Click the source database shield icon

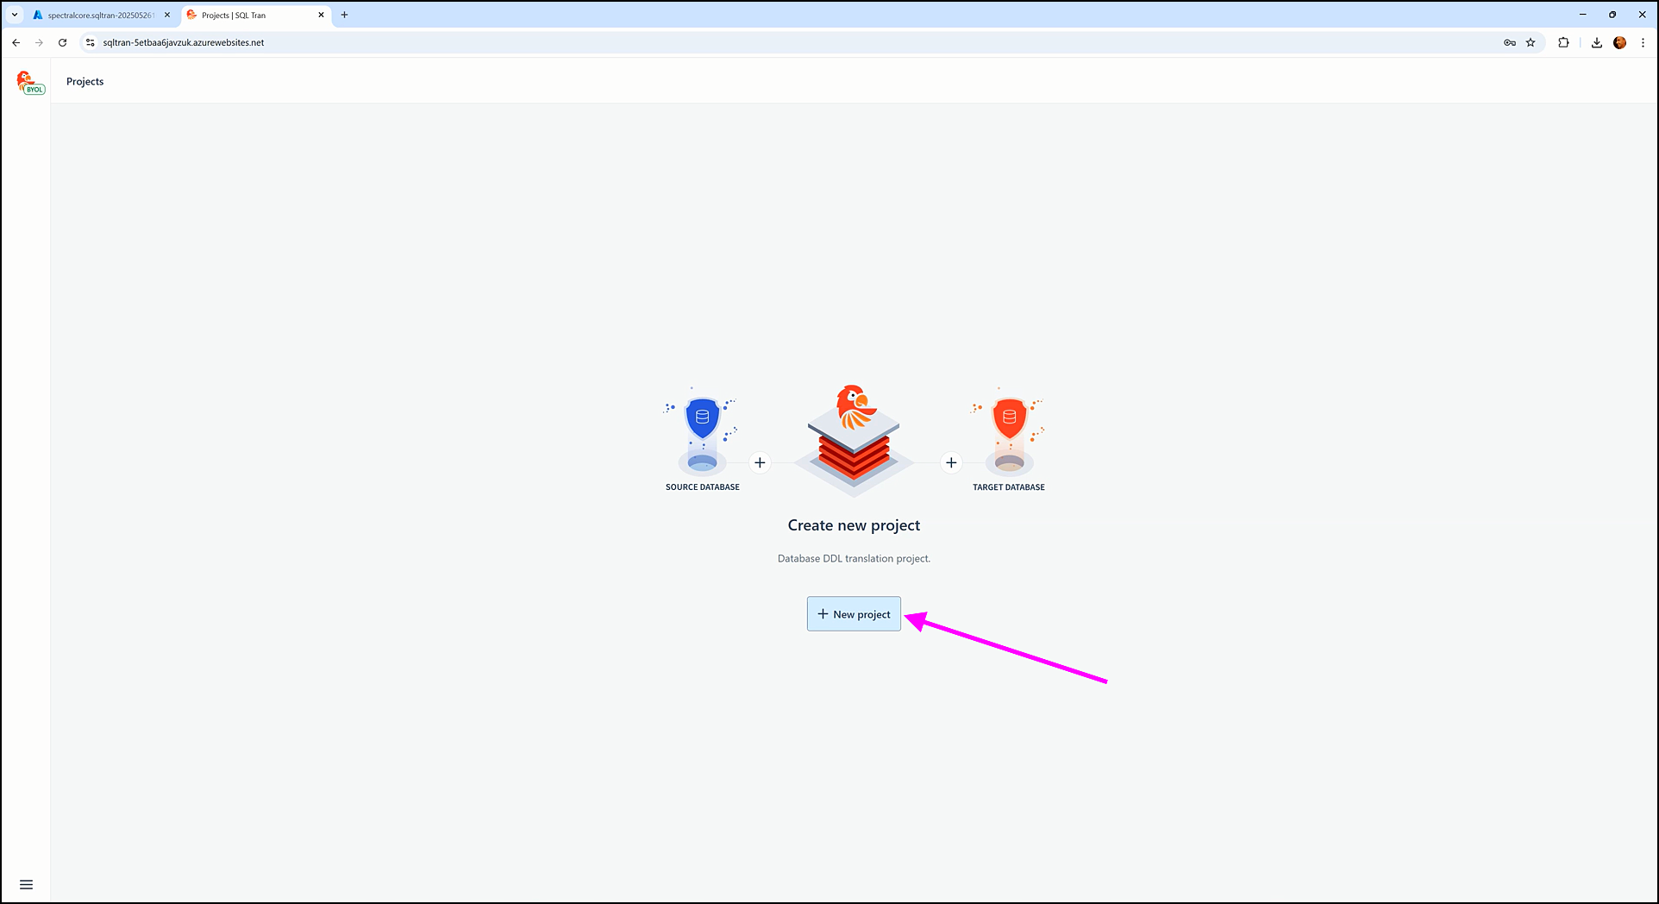click(x=702, y=418)
